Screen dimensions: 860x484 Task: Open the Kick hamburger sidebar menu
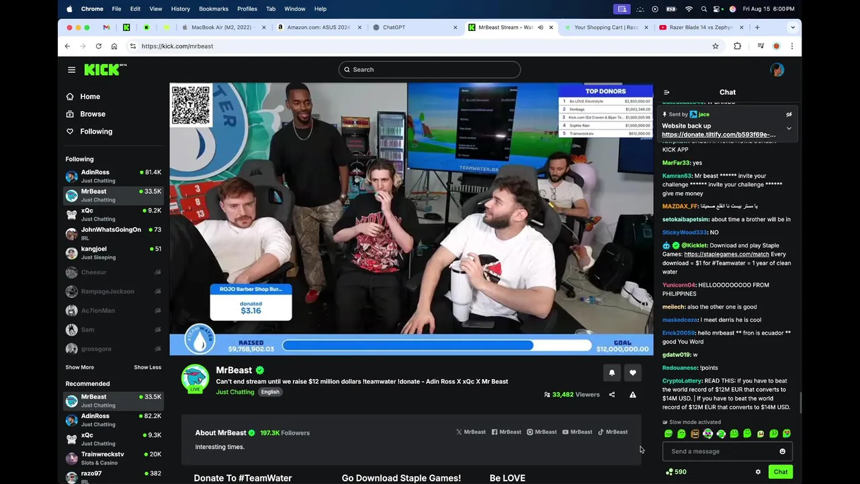(x=71, y=70)
